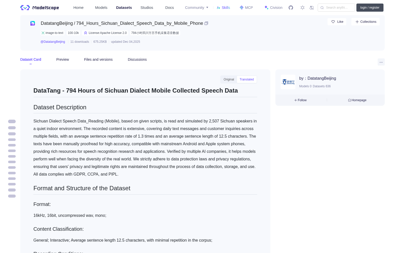Switch card view to Original
The image size is (405, 253).
[x=229, y=79]
